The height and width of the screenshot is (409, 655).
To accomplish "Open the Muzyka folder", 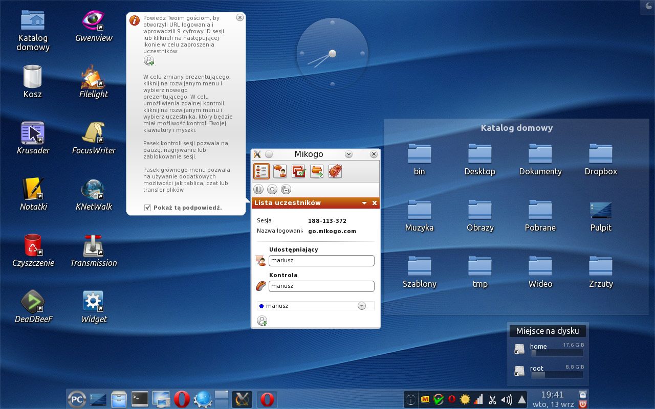I will coord(420,216).
